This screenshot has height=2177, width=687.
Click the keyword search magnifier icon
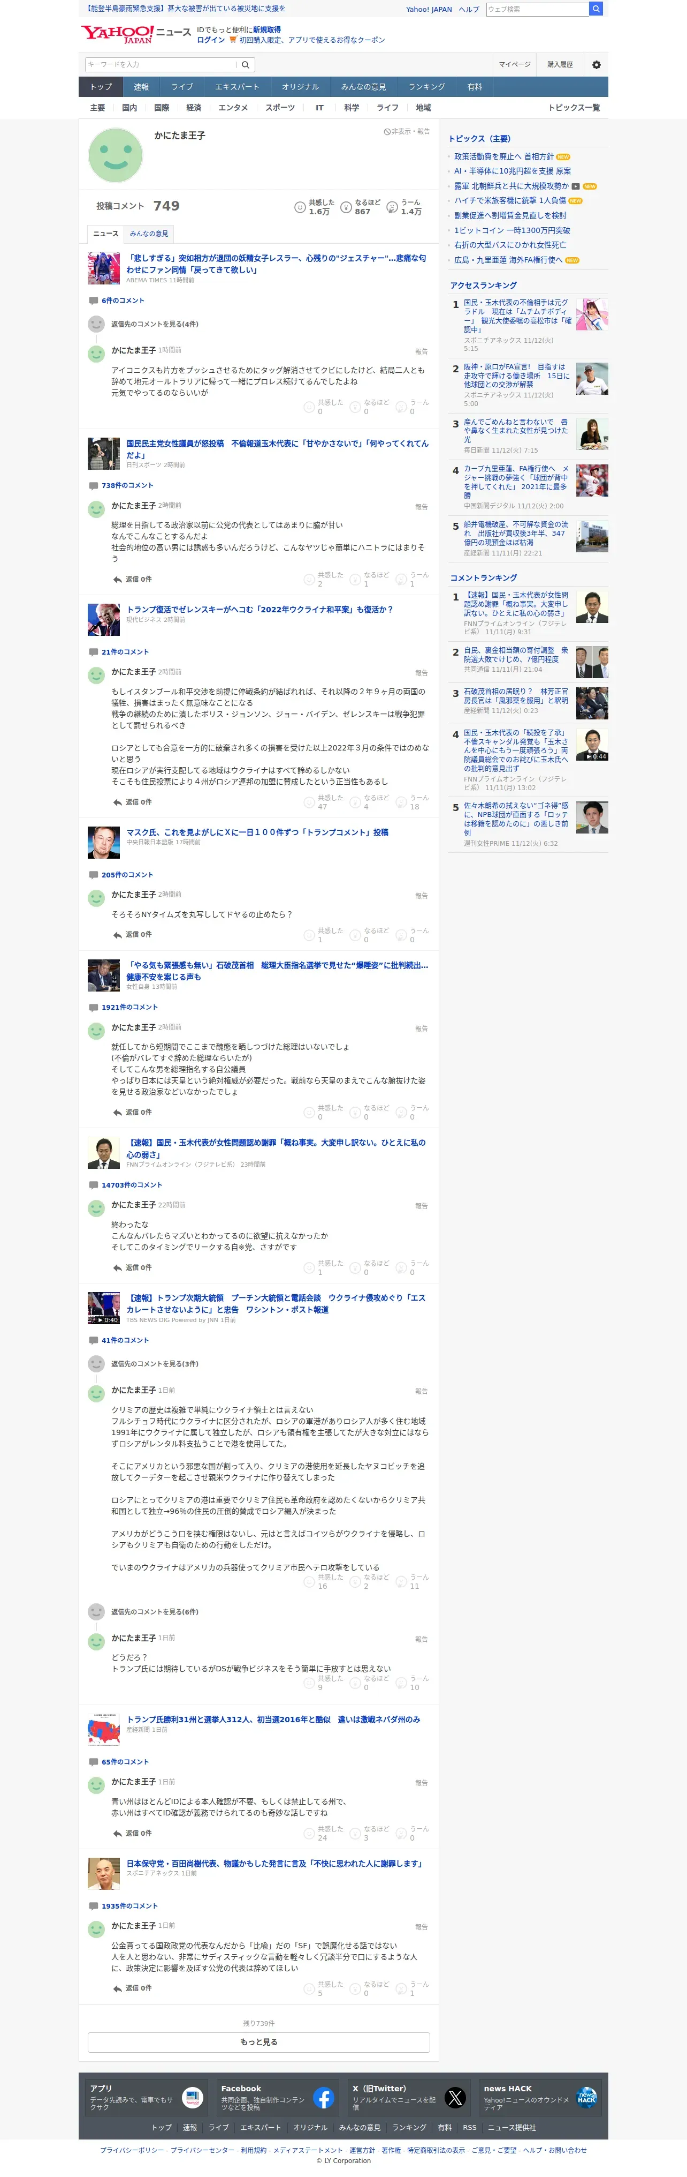pos(246,65)
